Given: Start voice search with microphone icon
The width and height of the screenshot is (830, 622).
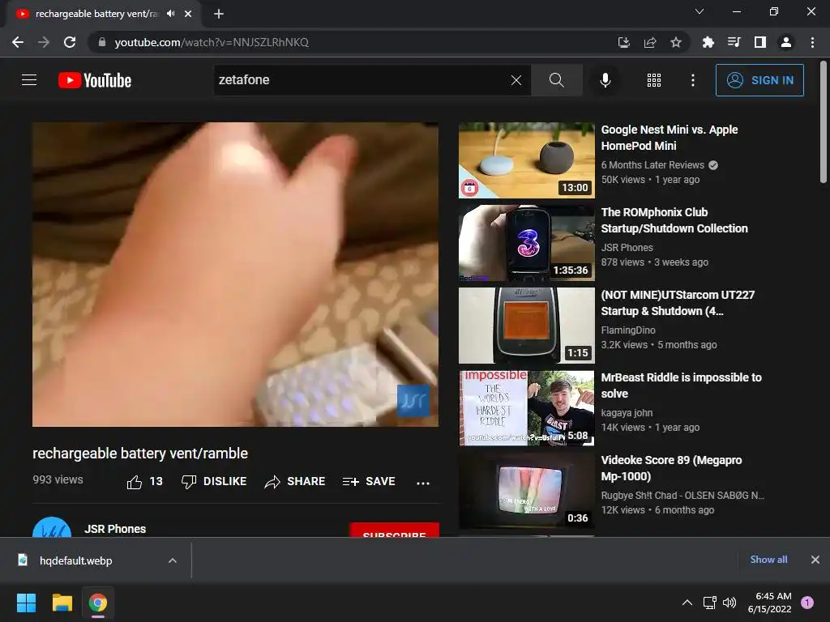Looking at the screenshot, I should [x=605, y=80].
